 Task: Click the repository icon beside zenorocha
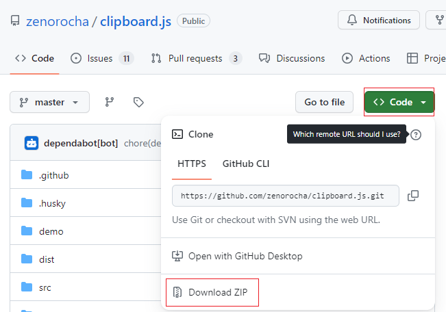[x=15, y=21]
